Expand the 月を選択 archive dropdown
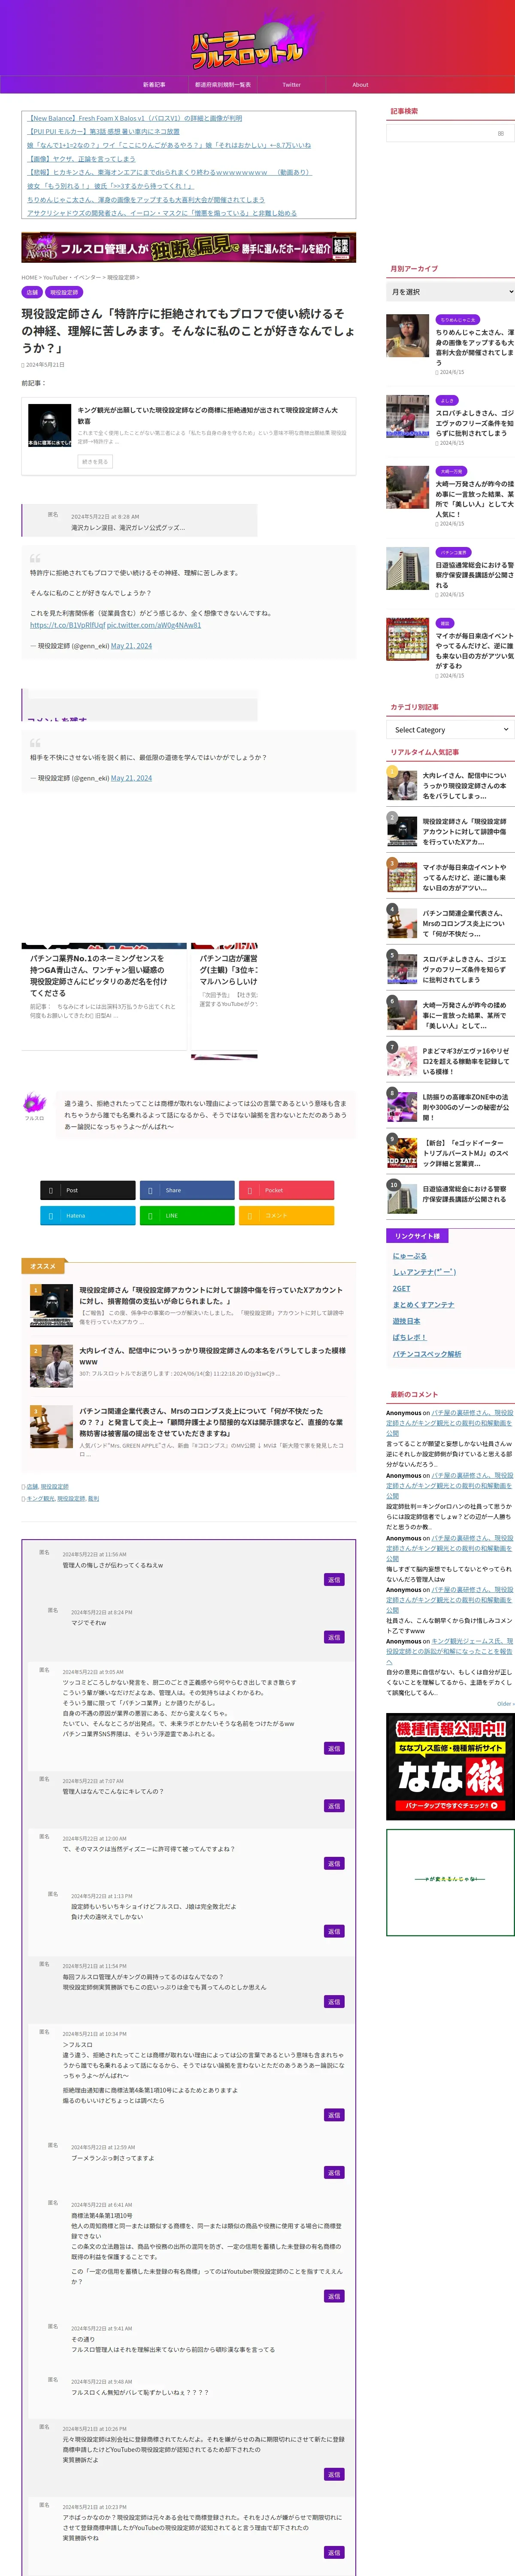The height and width of the screenshot is (2576, 515). [x=451, y=292]
